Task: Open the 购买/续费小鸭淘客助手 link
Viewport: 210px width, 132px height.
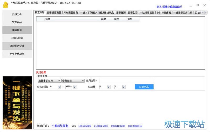Action: [x=169, y=7]
